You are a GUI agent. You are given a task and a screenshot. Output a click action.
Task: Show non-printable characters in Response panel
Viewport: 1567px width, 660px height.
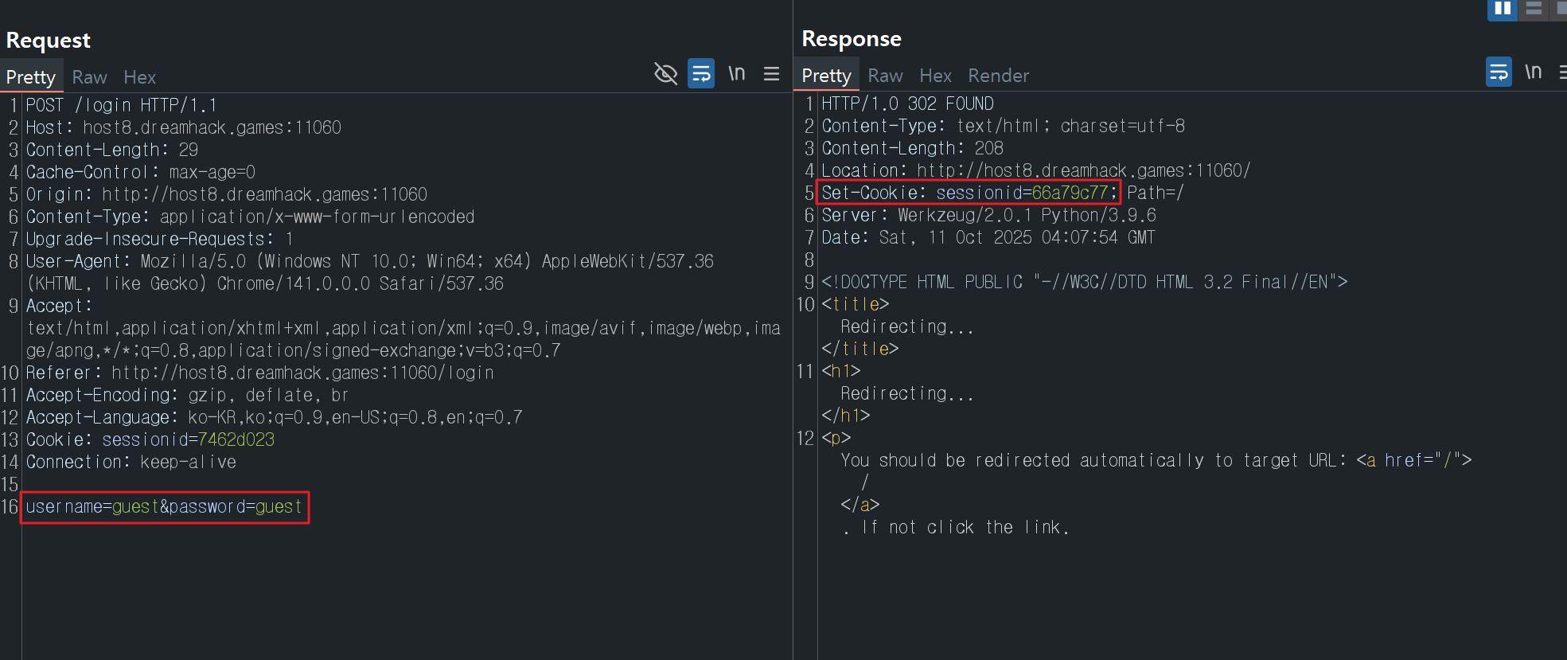point(1533,72)
